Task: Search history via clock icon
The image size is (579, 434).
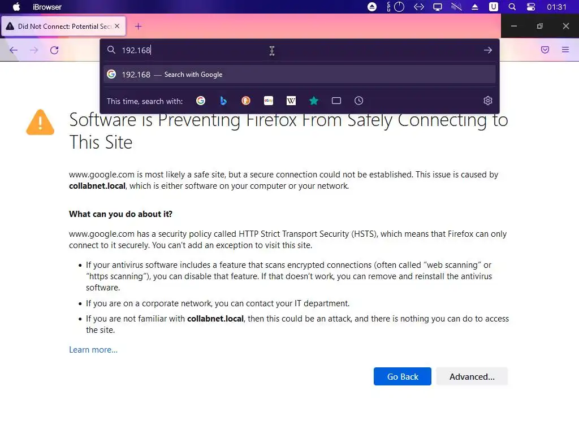Action: [x=359, y=101]
